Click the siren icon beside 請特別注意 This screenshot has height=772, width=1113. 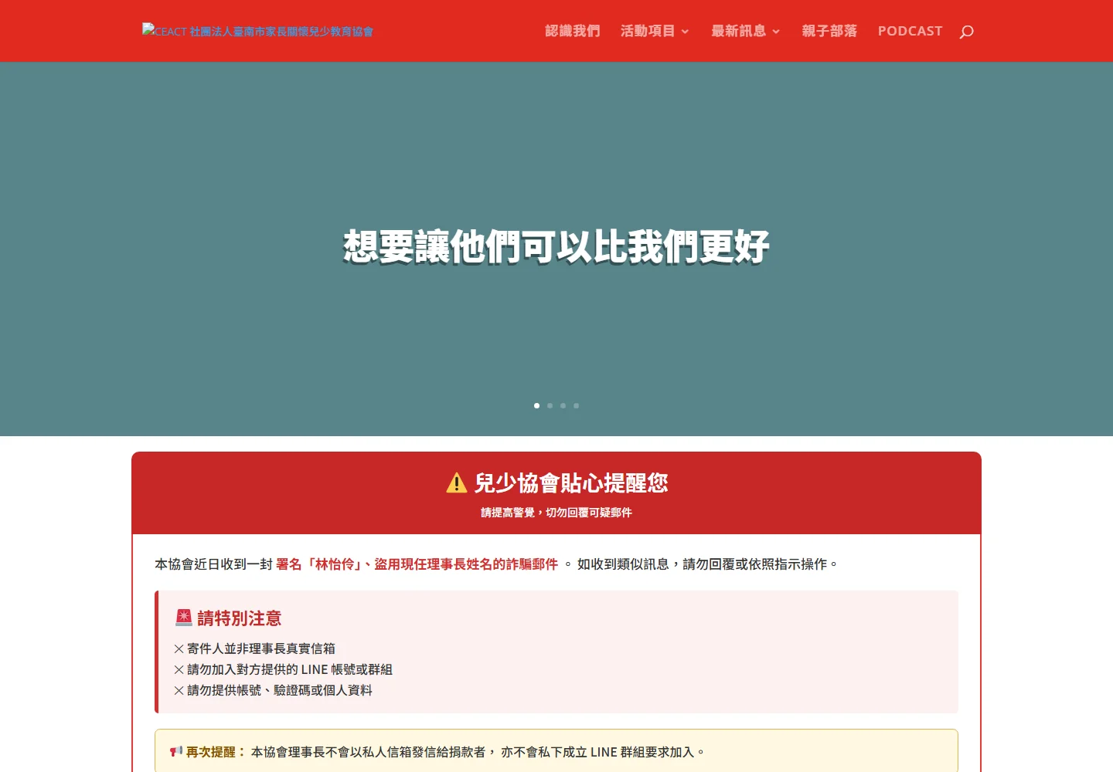pos(184,618)
